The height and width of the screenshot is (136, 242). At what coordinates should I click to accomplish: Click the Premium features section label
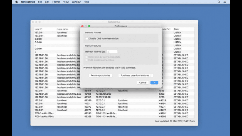tap(93, 46)
